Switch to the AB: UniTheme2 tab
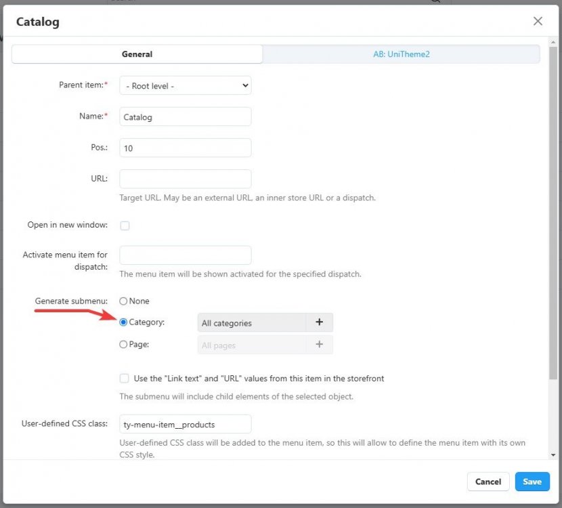The width and height of the screenshot is (562, 508). (x=401, y=54)
